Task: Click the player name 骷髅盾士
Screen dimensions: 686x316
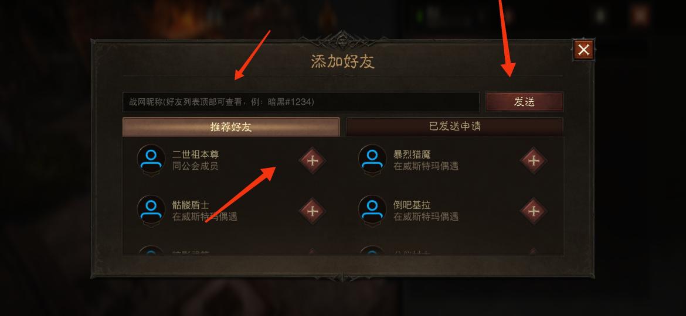Action: pyautogui.click(x=191, y=205)
